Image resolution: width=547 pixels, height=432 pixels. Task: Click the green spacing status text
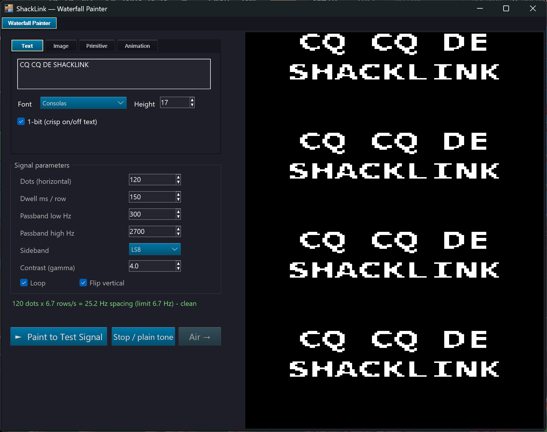point(105,304)
